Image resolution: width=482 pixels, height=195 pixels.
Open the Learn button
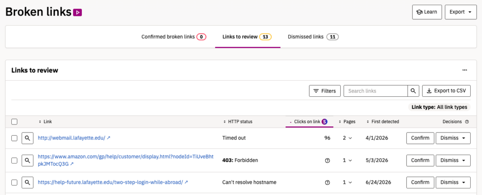pyautogui.click(x=427, y=12)
